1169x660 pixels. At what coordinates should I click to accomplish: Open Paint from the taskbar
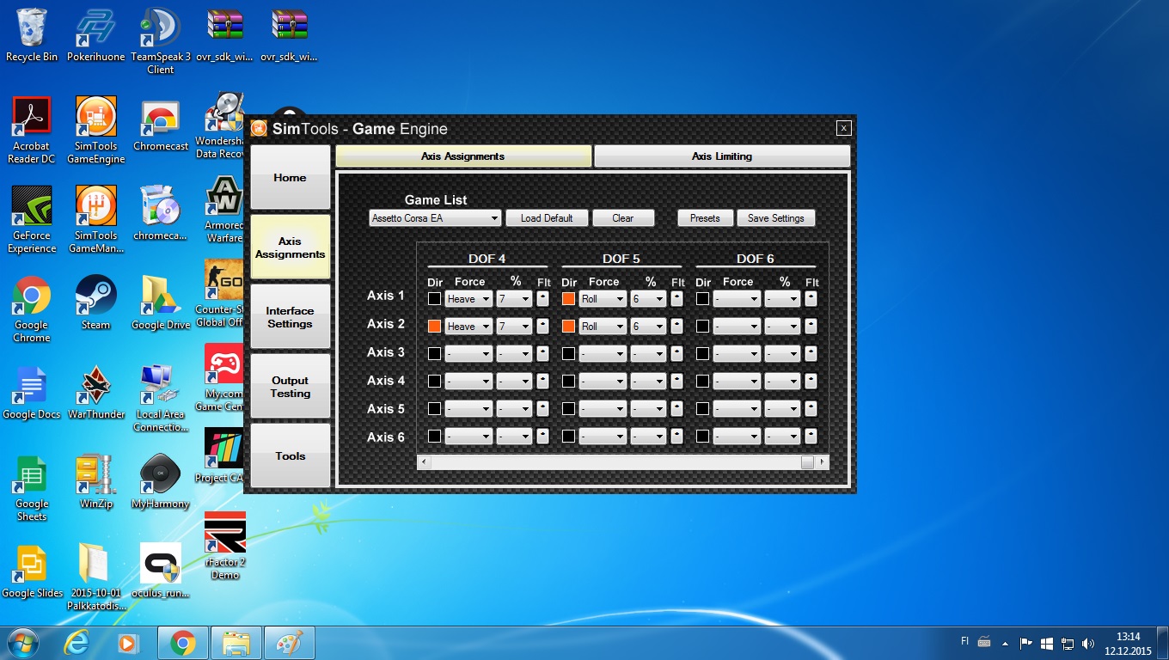point(290,643)
